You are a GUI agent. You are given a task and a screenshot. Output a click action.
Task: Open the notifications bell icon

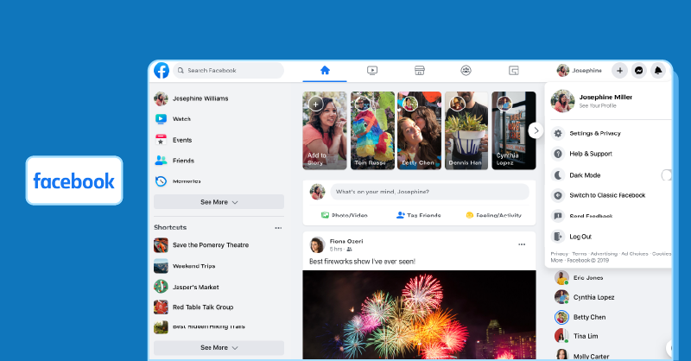(657, 71)
